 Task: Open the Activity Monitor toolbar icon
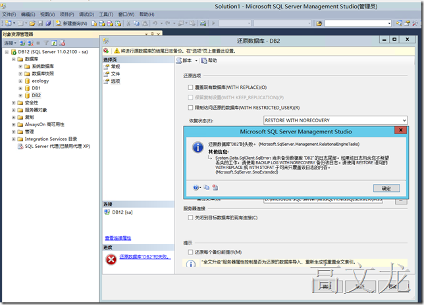tap(203, 24)
